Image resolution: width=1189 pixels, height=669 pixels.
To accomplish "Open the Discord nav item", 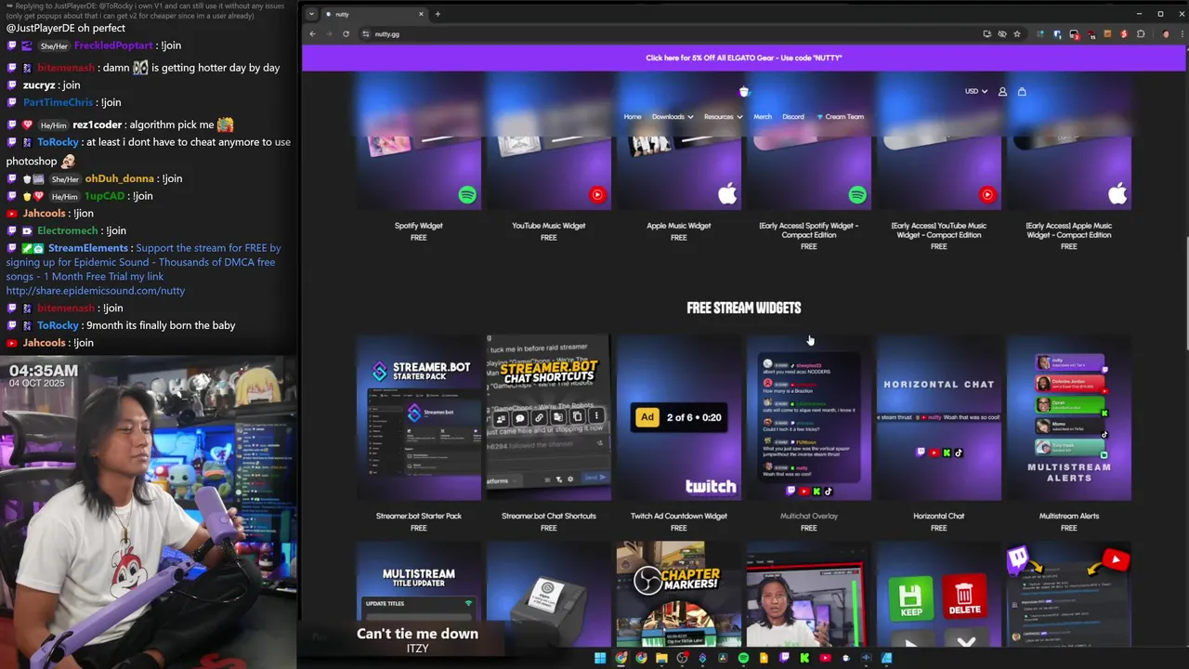I will coord(793,116).
